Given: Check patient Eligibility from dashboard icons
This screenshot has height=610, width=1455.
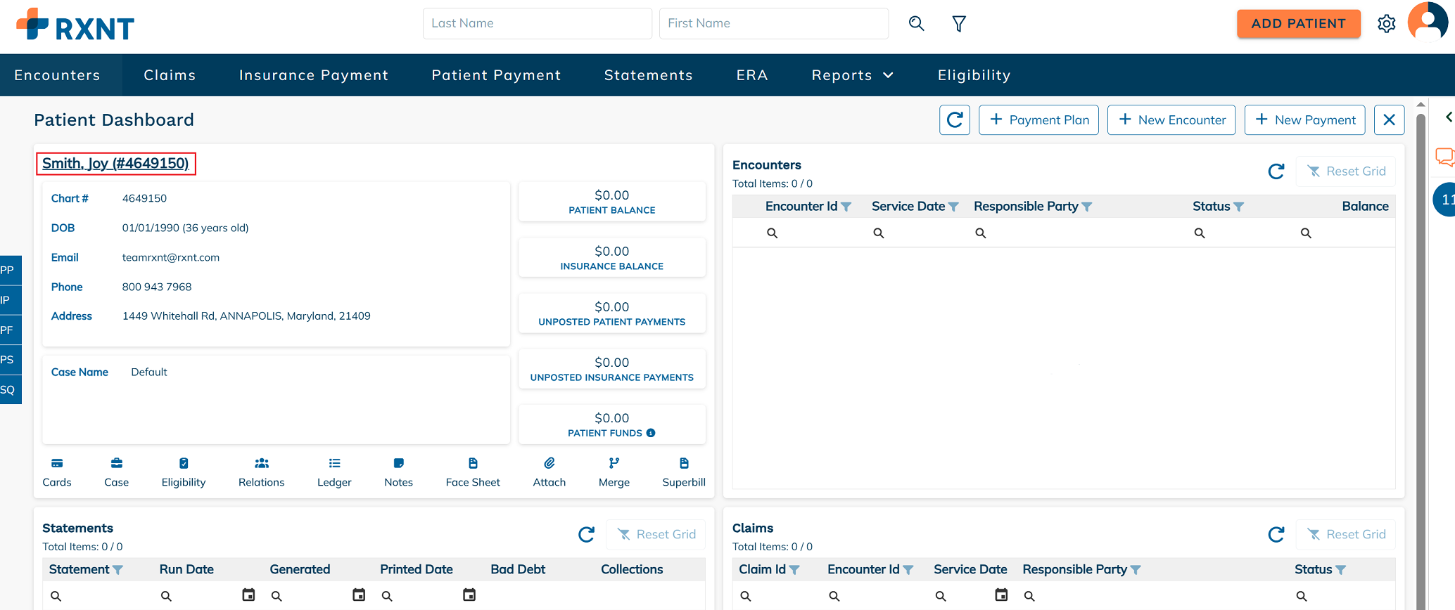Looking at the screenshot, I should pyautogui.click(x=184, y=472).
